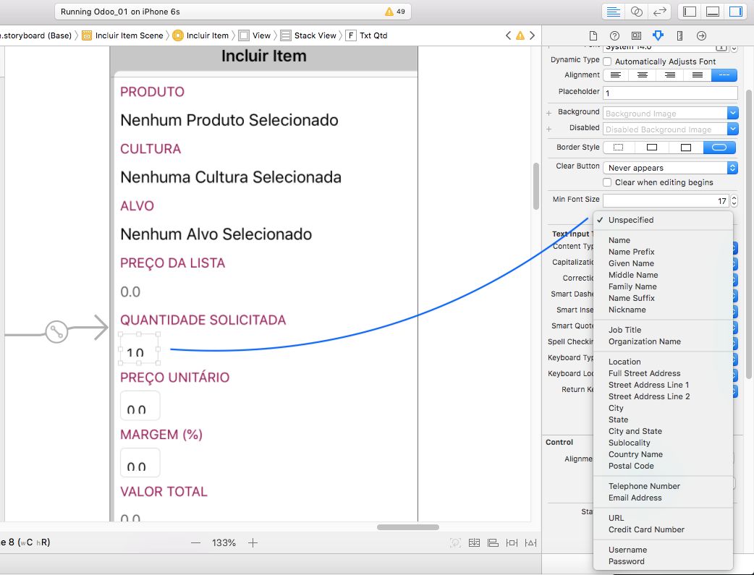The width and height of the screenshot is (754, 575).
Task: Open the Clear Button dropdown
Action: pyautogui.click(x=670, y=168)
